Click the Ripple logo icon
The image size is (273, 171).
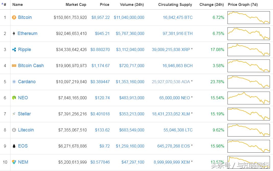[14, 50]
